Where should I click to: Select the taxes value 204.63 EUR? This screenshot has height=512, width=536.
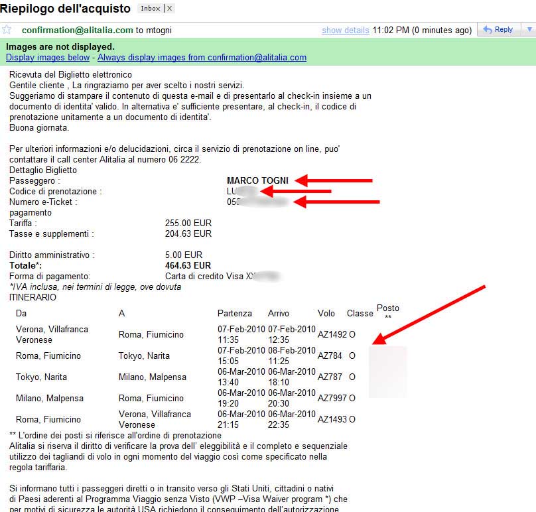pos(188,234)
